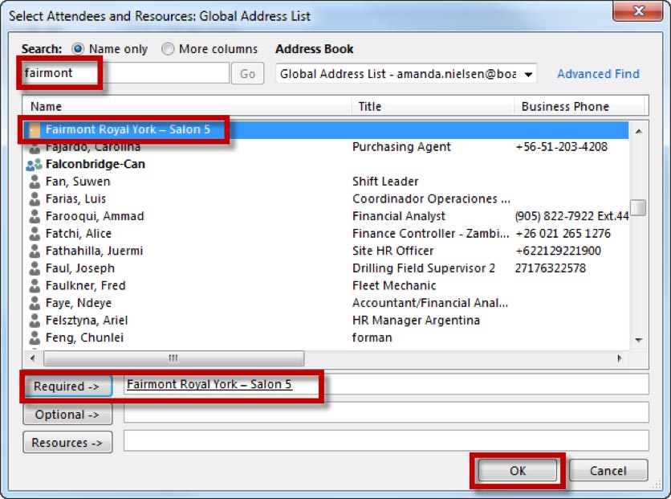Open the Advanced Find link
This screenshot has height=499, width=671.
point(598,74)
